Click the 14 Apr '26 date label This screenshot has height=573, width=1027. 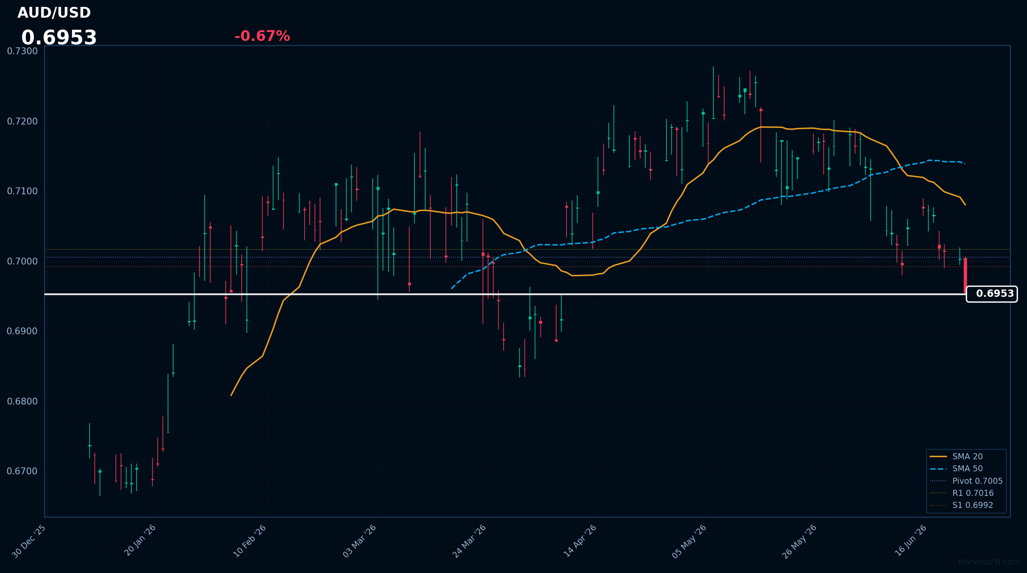580,541
